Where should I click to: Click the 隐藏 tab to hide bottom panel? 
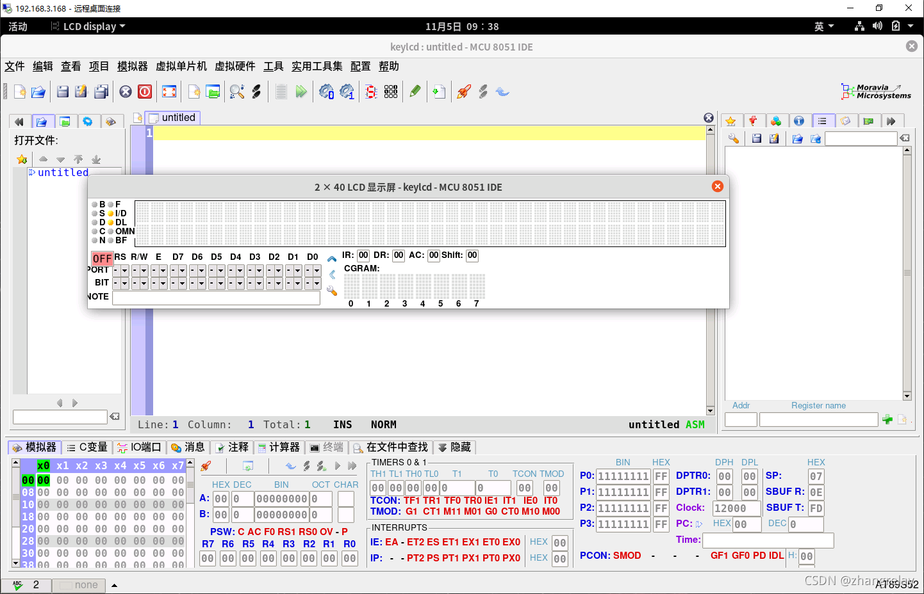[x=454, y=447]
